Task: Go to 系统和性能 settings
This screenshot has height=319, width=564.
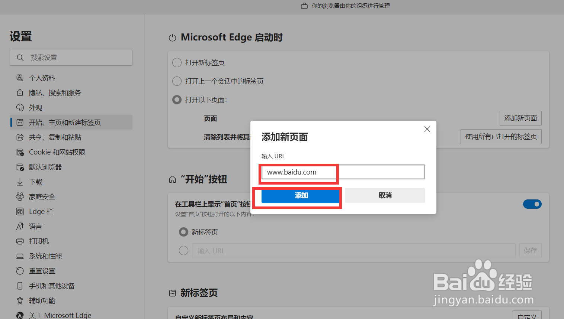Action: pyautogui.click(x=71, y=256)
